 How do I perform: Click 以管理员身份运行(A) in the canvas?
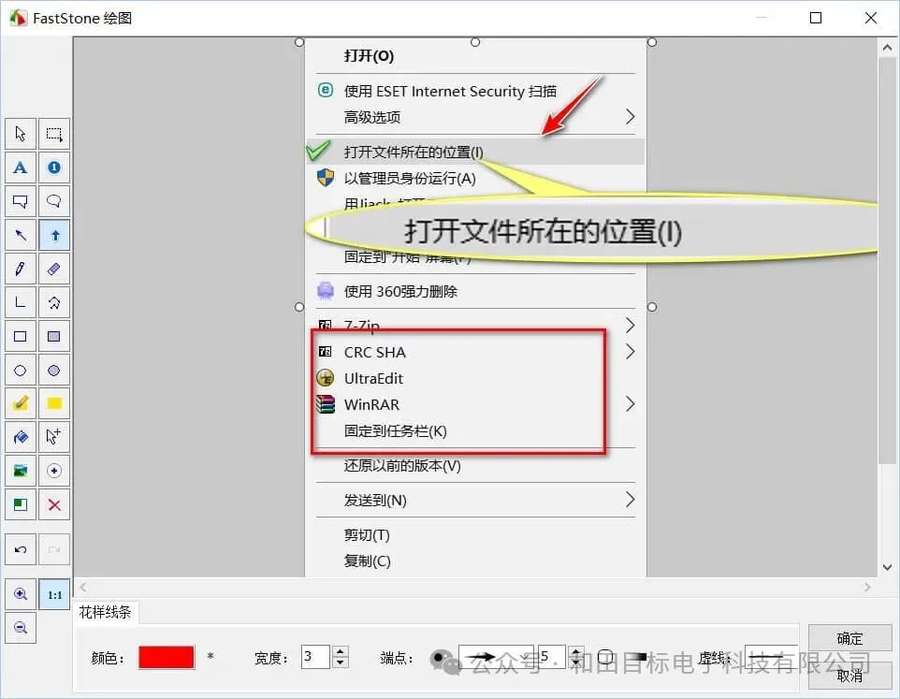click(x=410, y=179)
